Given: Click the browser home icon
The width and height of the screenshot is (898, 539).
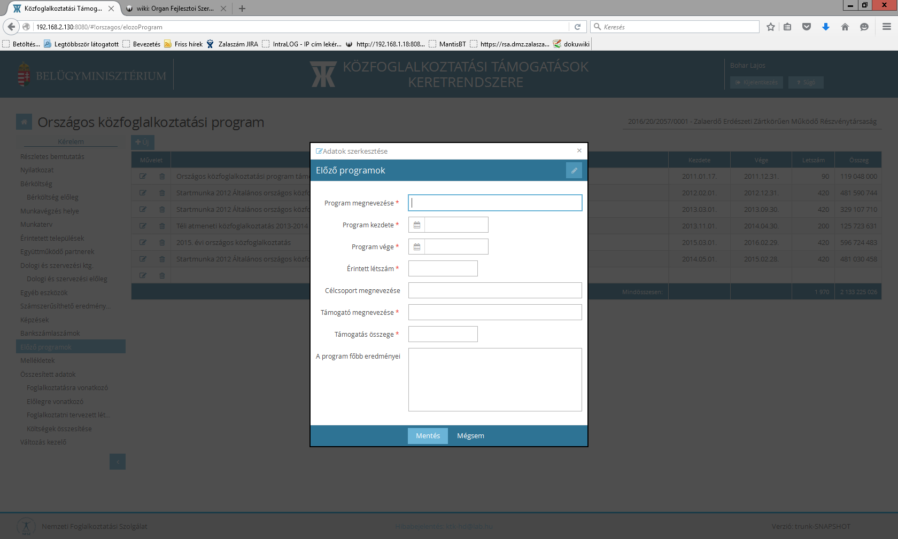Looking at the screenshot, I should coord(845,27).
